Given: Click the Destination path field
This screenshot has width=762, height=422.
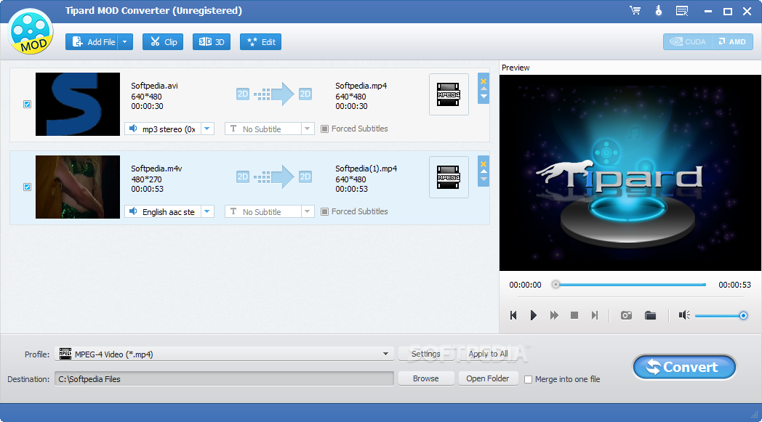Looking at the screenshot, I should (x=224, y=378).
